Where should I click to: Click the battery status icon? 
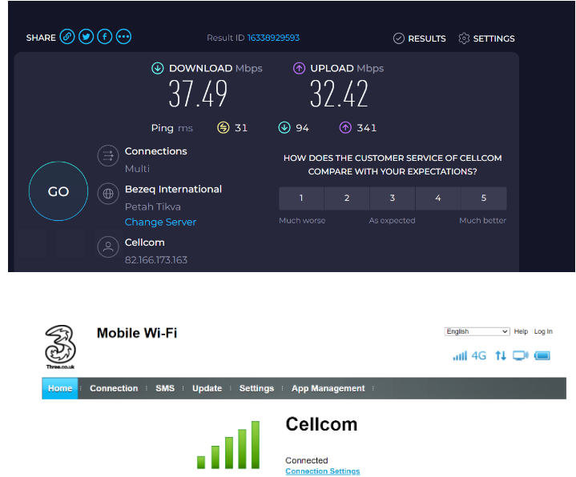click(x=542, y=355)
